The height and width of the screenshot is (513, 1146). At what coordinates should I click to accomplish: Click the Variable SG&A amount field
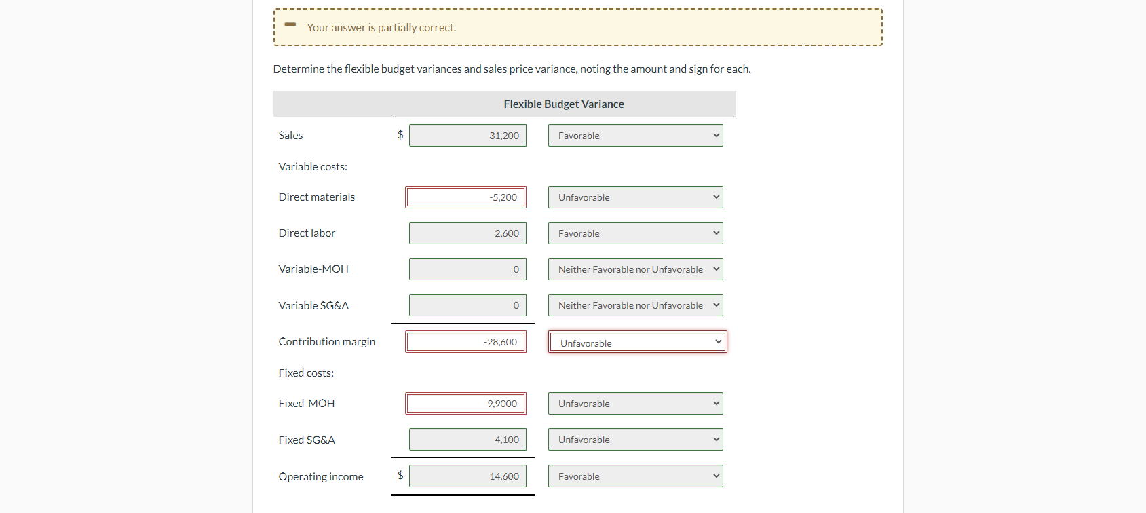(x=467, y=305)
